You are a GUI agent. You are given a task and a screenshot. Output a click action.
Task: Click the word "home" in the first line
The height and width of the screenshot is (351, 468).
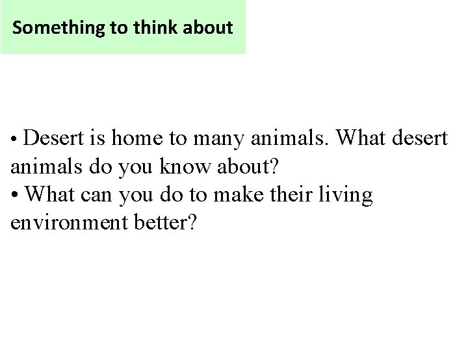click(x=137, y=138)
